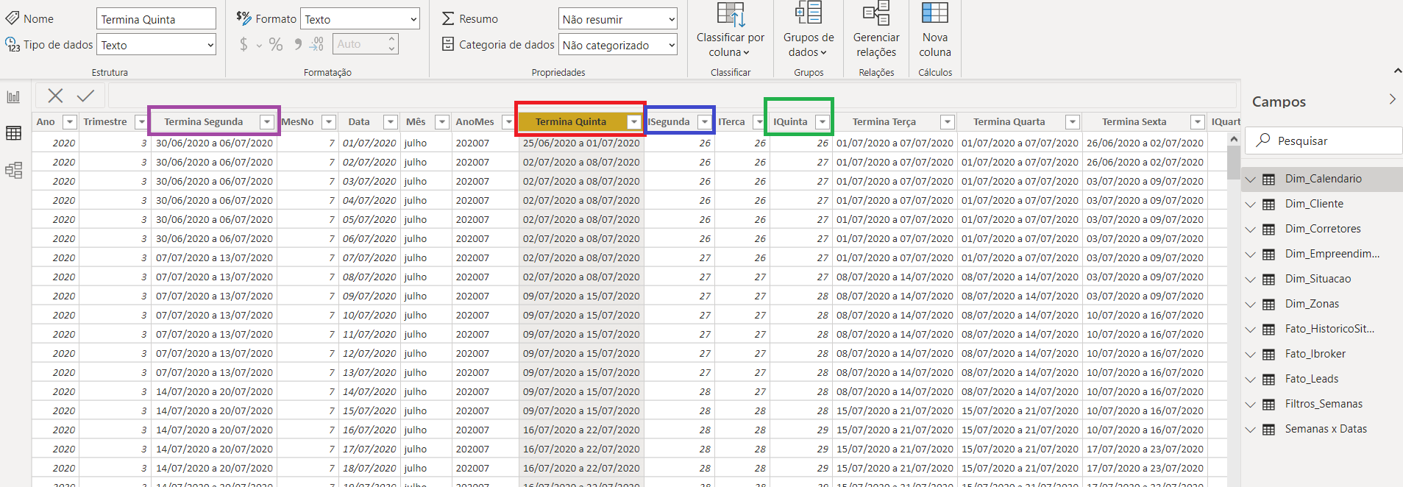Viewport: 1403px width, 487px height.
Task: Select the Data cell 01/07/2020
Action: 369,143
